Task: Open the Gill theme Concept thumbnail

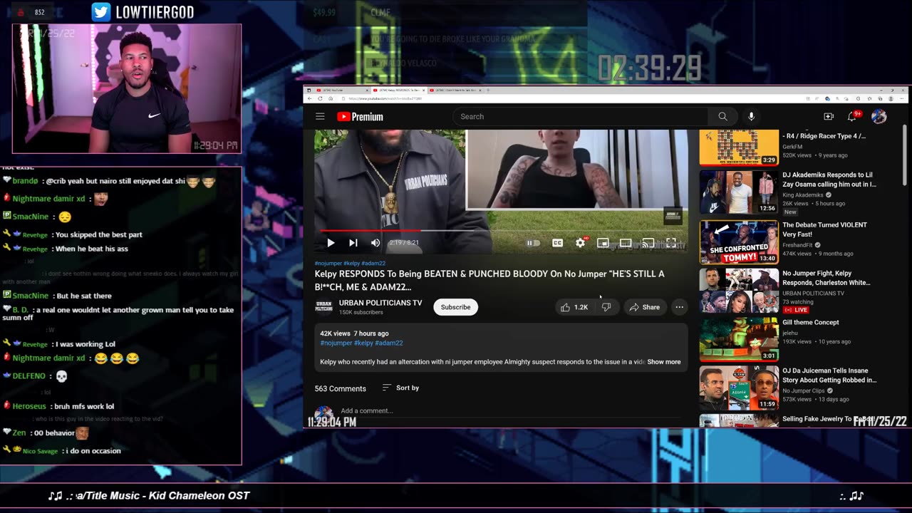Action: 739,340
